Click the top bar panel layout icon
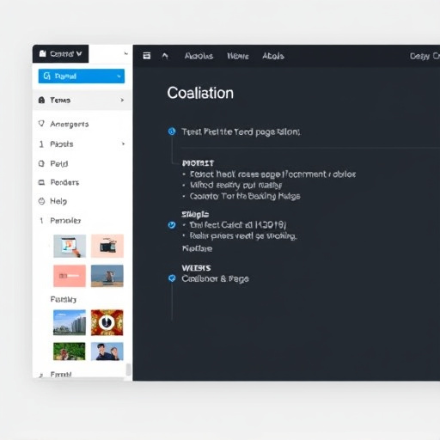 pyautogui.click(x=147, y=56)
